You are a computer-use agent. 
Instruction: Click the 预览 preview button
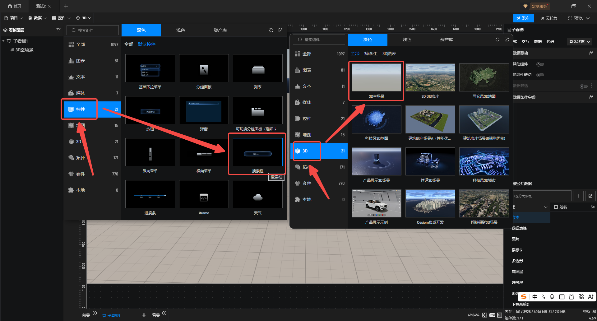[x=579, y=18]
